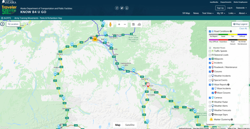Expand the My 511 menu

point(221,13)
